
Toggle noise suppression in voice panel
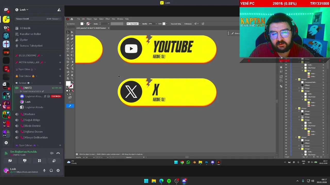click(x=52, y=153)
